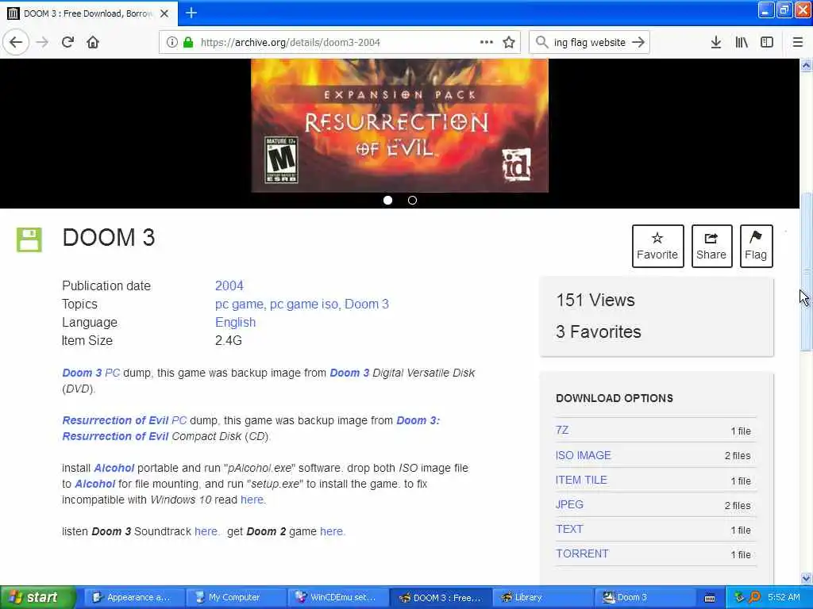
Task: Click the magnifier tray icon
Action: pos(754,598)
